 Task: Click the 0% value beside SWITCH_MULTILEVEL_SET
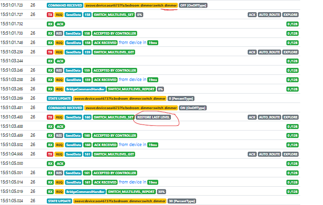tap(139, 15)
